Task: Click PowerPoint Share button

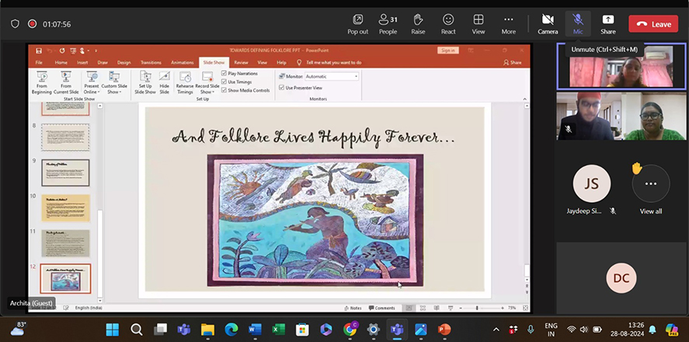Action: tap(513, 62)
